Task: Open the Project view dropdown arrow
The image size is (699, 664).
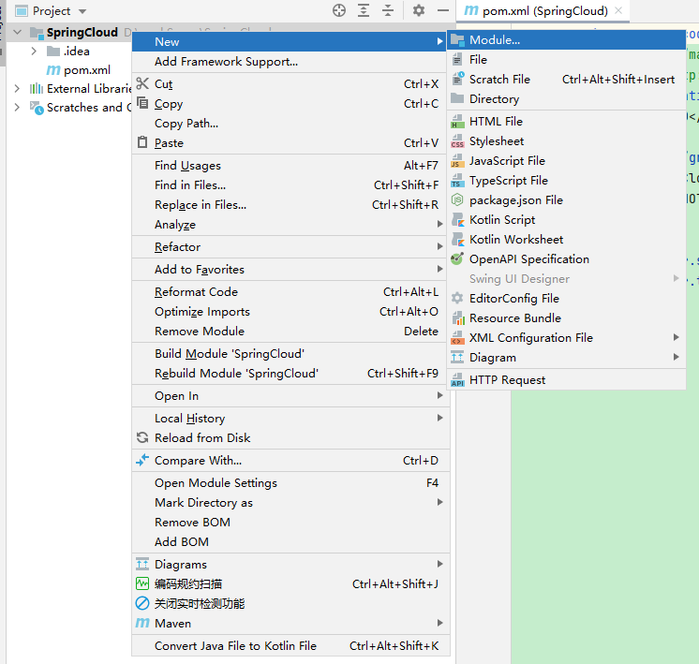Action: [x=82, y=11]
